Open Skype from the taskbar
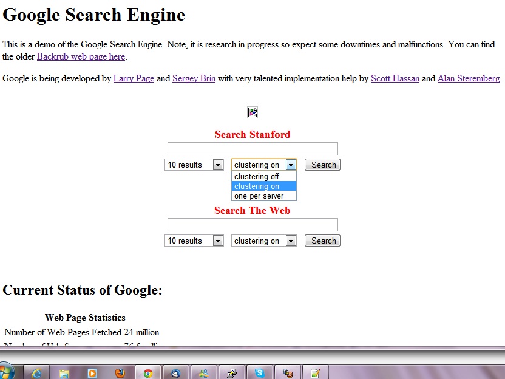Image resolution: width=505 pixels, height=379 pixels. 259,372
